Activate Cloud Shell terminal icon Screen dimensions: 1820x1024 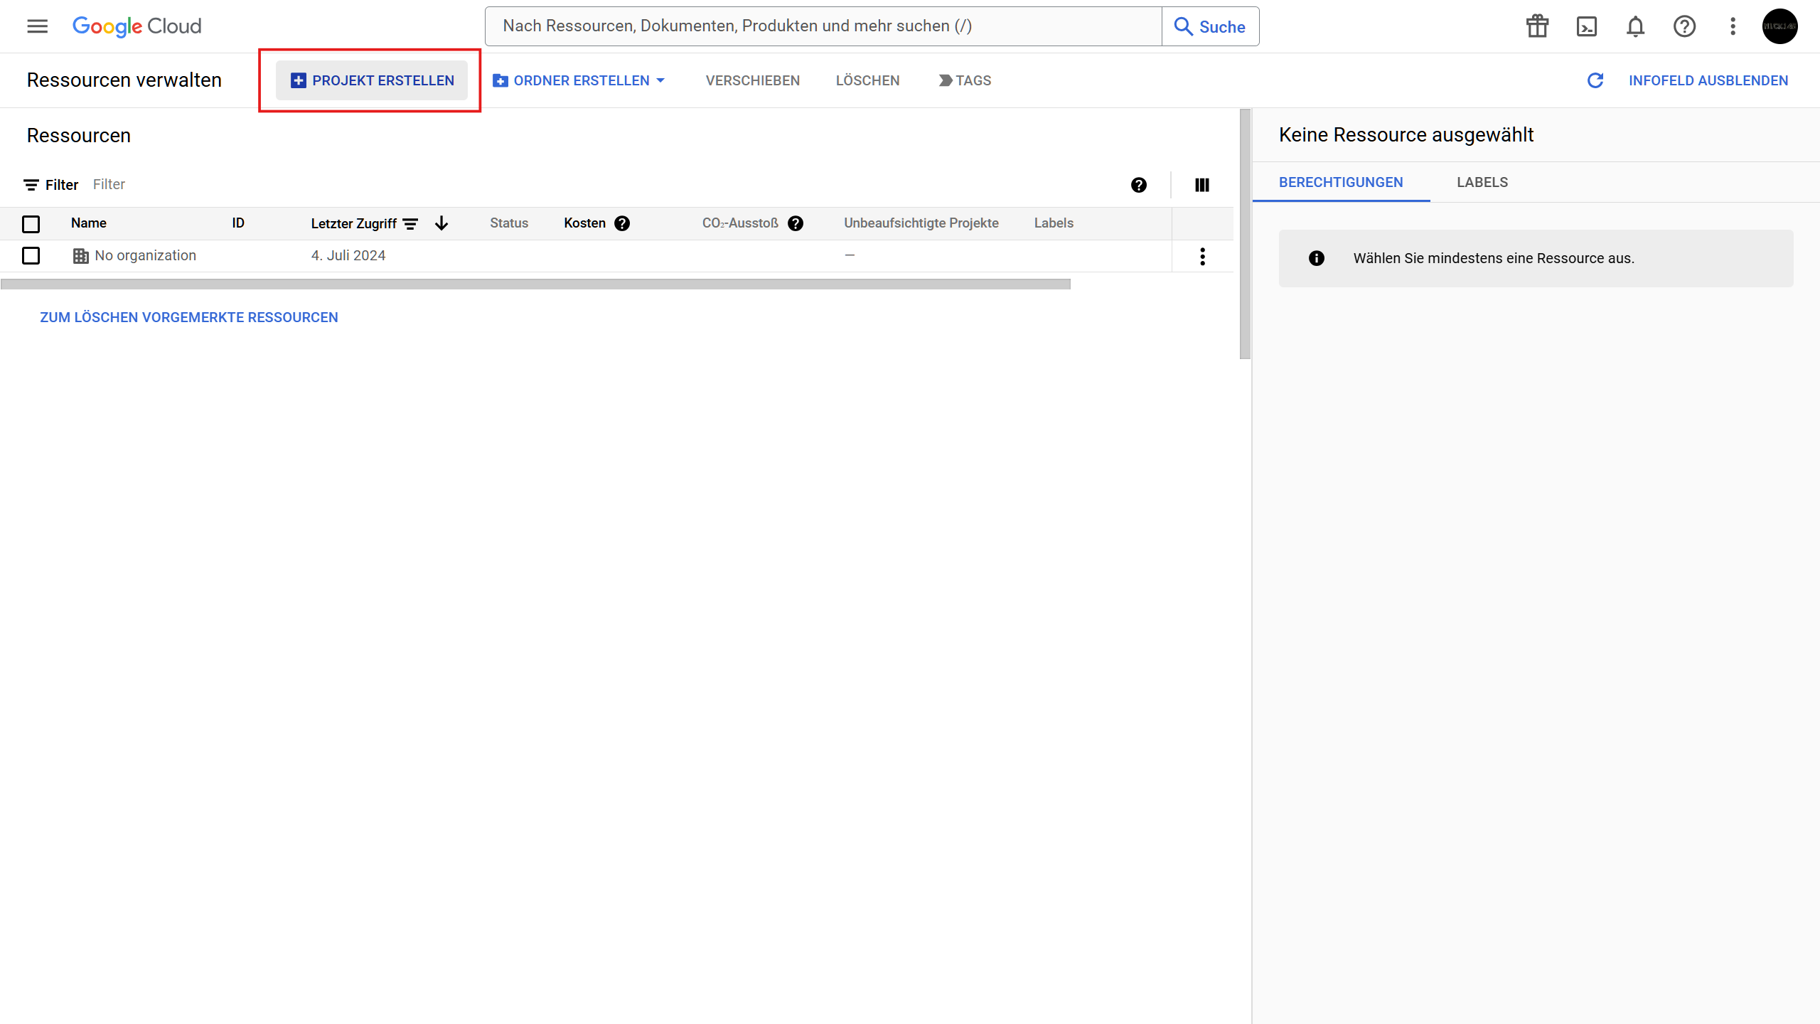(1586, 26)
